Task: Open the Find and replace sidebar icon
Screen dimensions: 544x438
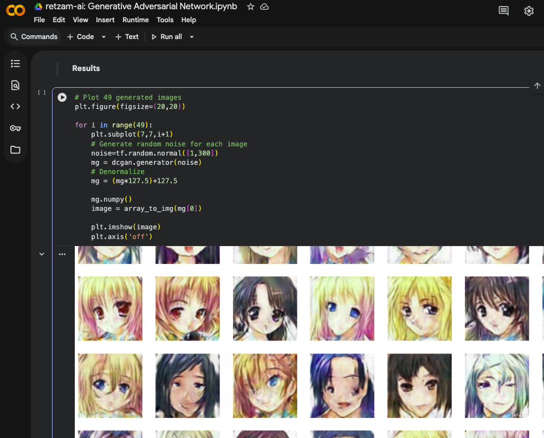Action: pos(15,85)
